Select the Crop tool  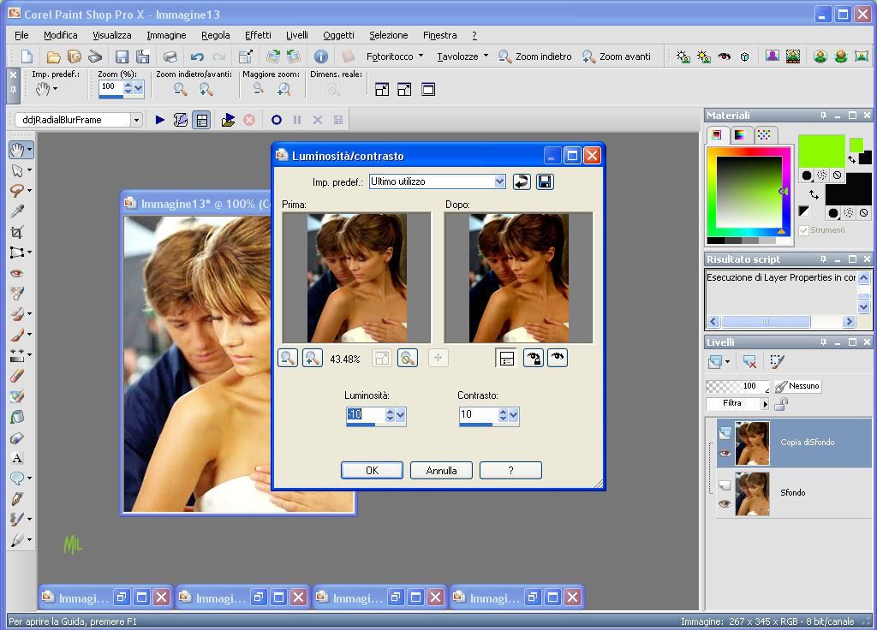click(x=17, y=232)
